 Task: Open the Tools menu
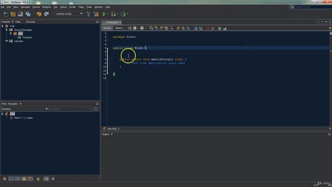click(89, 7)
